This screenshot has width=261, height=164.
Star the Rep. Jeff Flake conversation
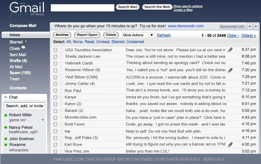coord(61,138)
